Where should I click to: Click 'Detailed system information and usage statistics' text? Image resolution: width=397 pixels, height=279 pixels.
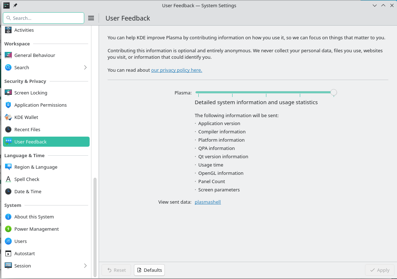(x=256, y=102)
